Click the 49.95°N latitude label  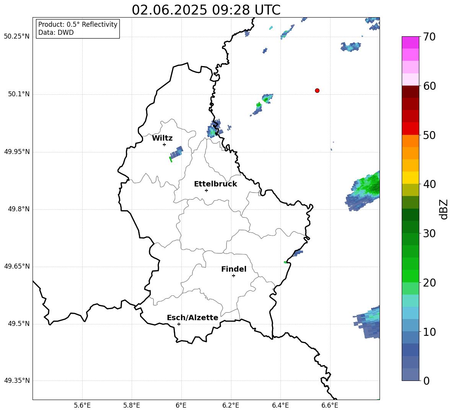tap(17, 152)
